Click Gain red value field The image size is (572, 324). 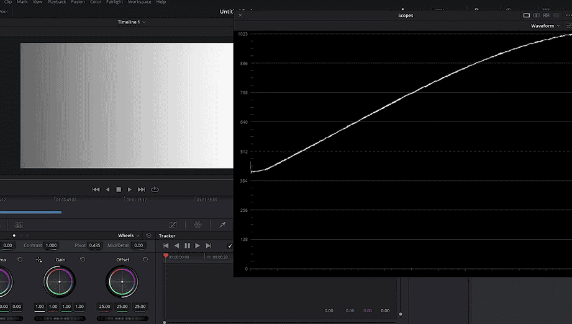[53, 307]
